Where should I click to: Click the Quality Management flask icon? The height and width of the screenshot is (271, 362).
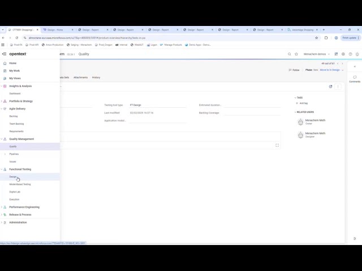[5, 139]
